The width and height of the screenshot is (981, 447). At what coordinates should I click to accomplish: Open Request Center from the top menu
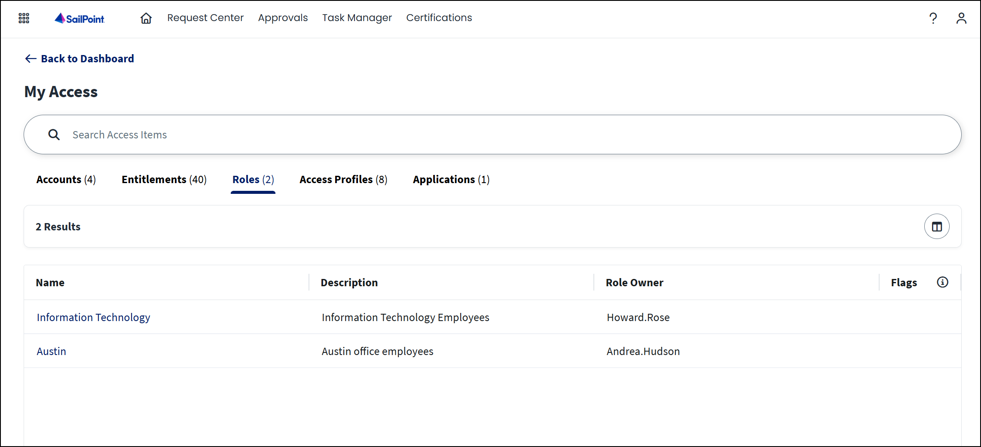click(x=205, y=18)
